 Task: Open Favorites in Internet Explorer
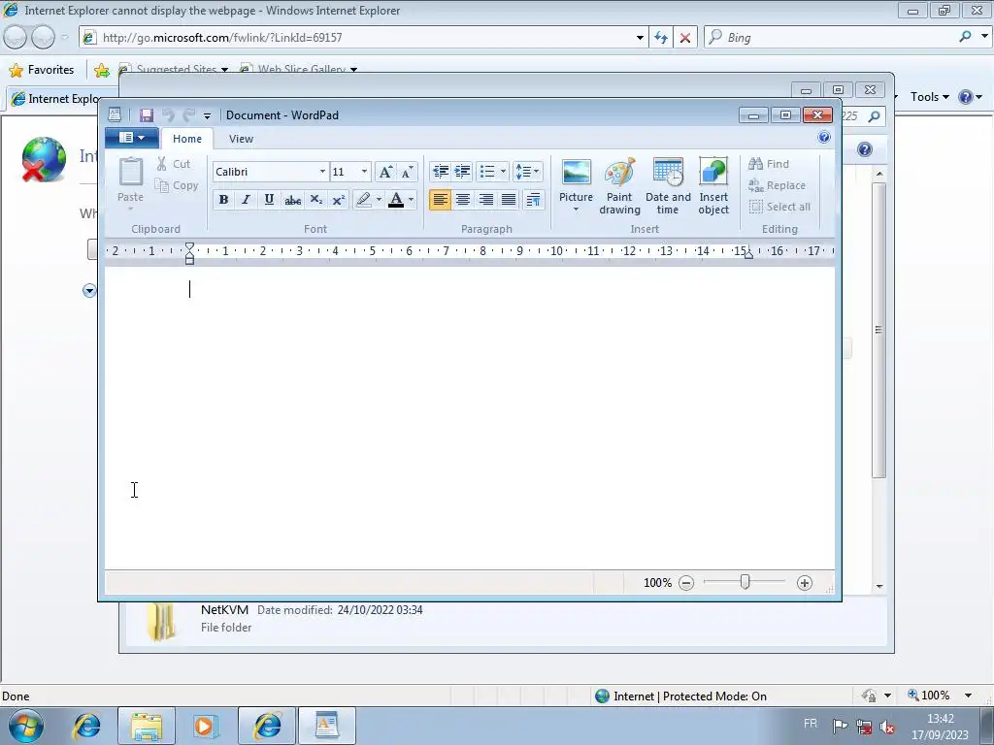click(x=42, y=70)
